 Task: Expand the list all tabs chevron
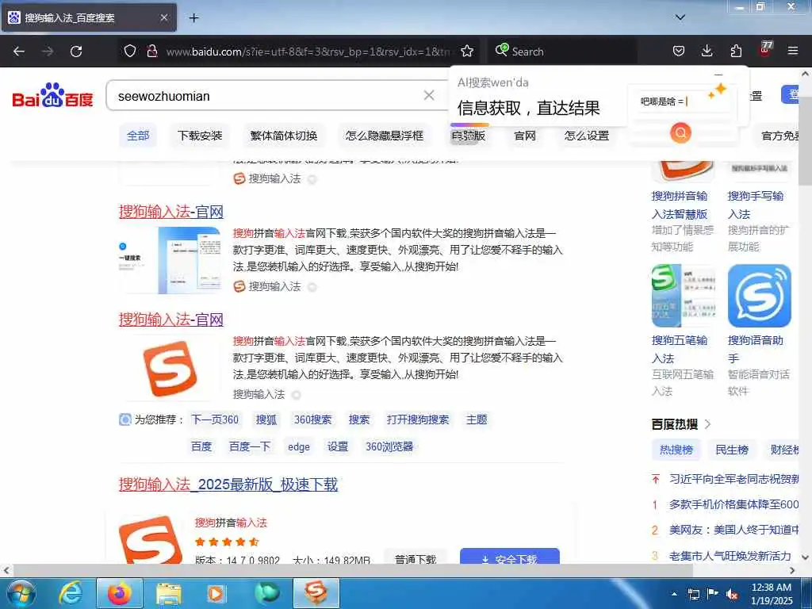point(680,17)
